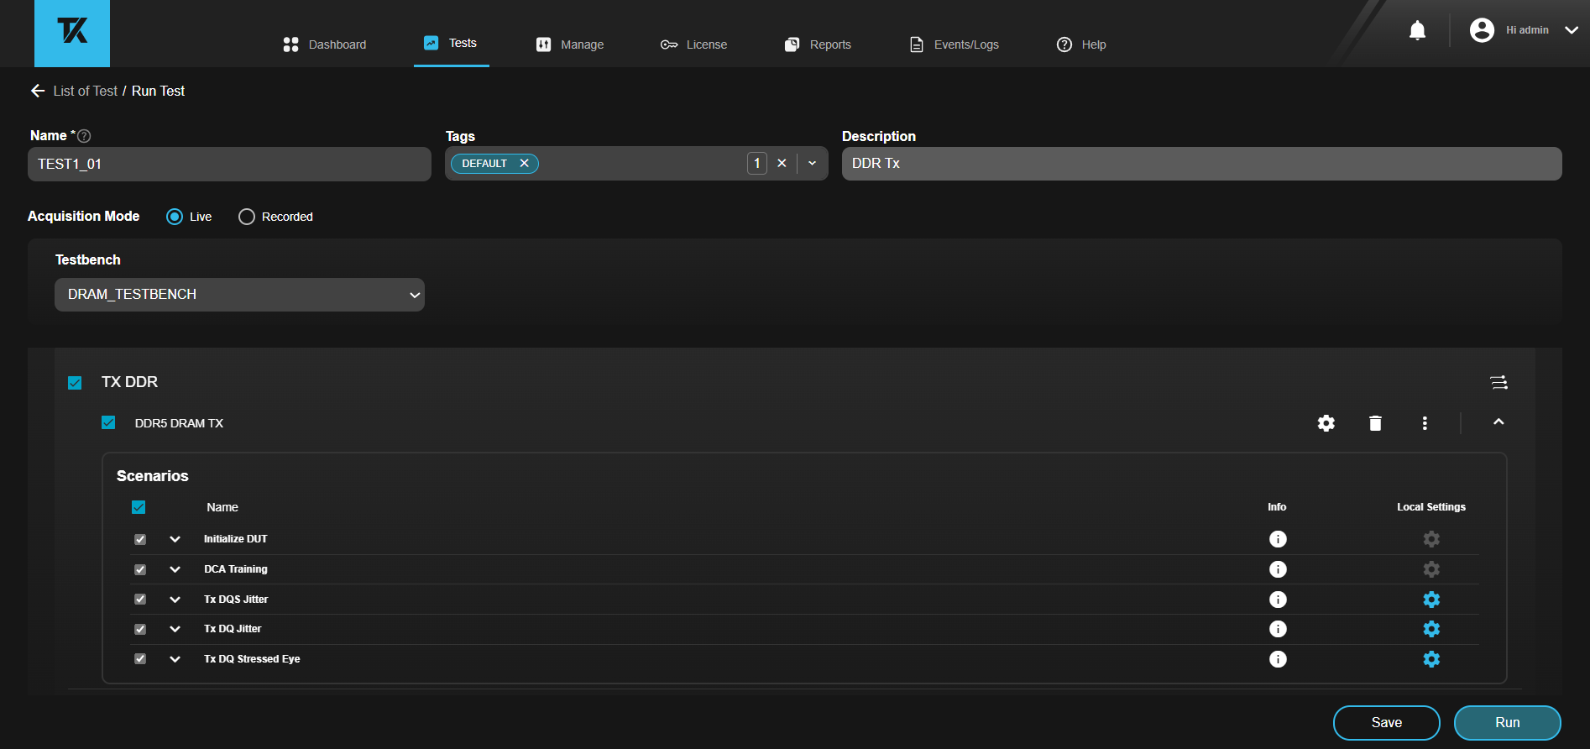The image size is (1590, 749).
Task: Show info for Tx DQS Jitter
Action: coord(1278,600)
